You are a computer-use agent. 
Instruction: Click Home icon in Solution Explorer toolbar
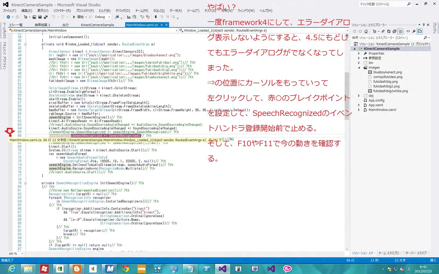pos(366,31)
